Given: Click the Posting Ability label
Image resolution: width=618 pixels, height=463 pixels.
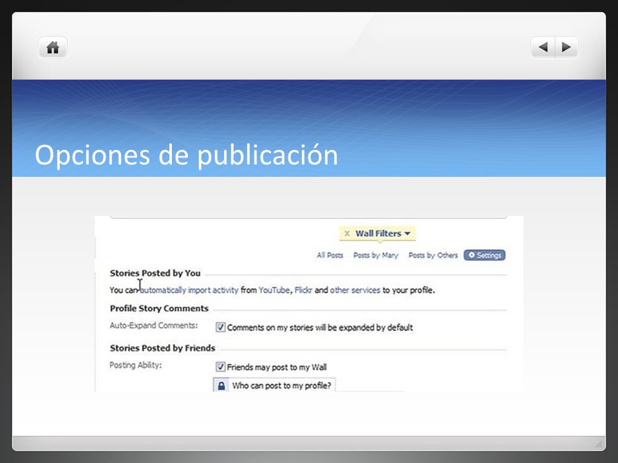Looking at the screenshot, I should pos(136,365).
